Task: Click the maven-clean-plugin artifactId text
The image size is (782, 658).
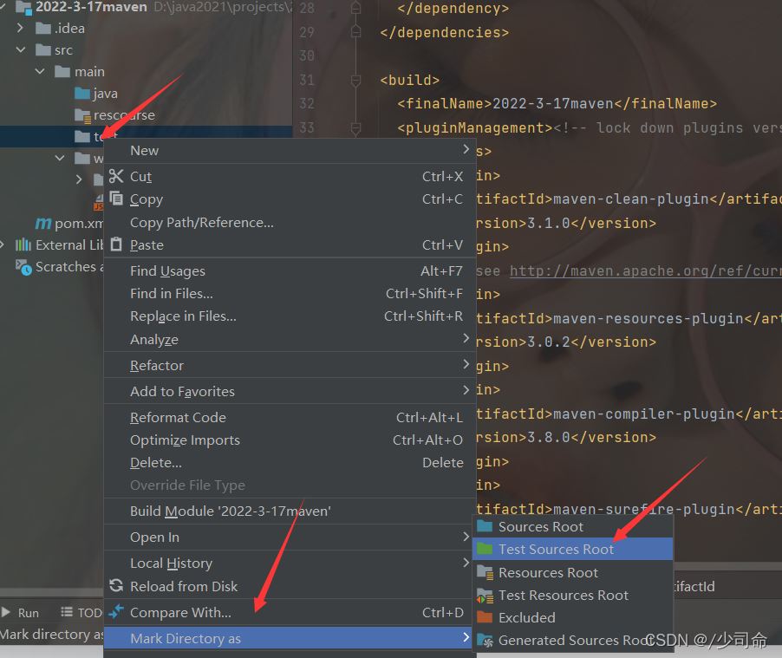Action: coord(631,199)
